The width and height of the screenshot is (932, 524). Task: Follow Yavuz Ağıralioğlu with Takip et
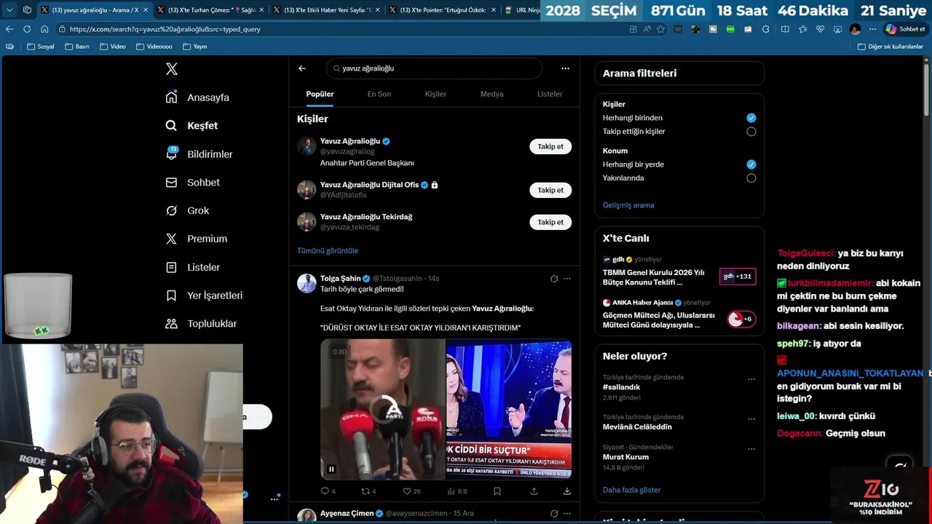point(550,146)
